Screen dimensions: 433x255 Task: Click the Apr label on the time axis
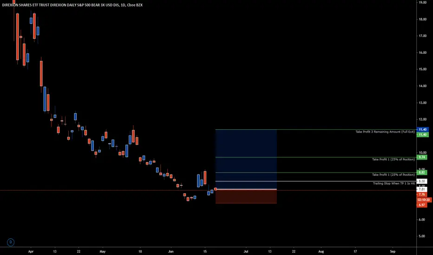point(31,251)
